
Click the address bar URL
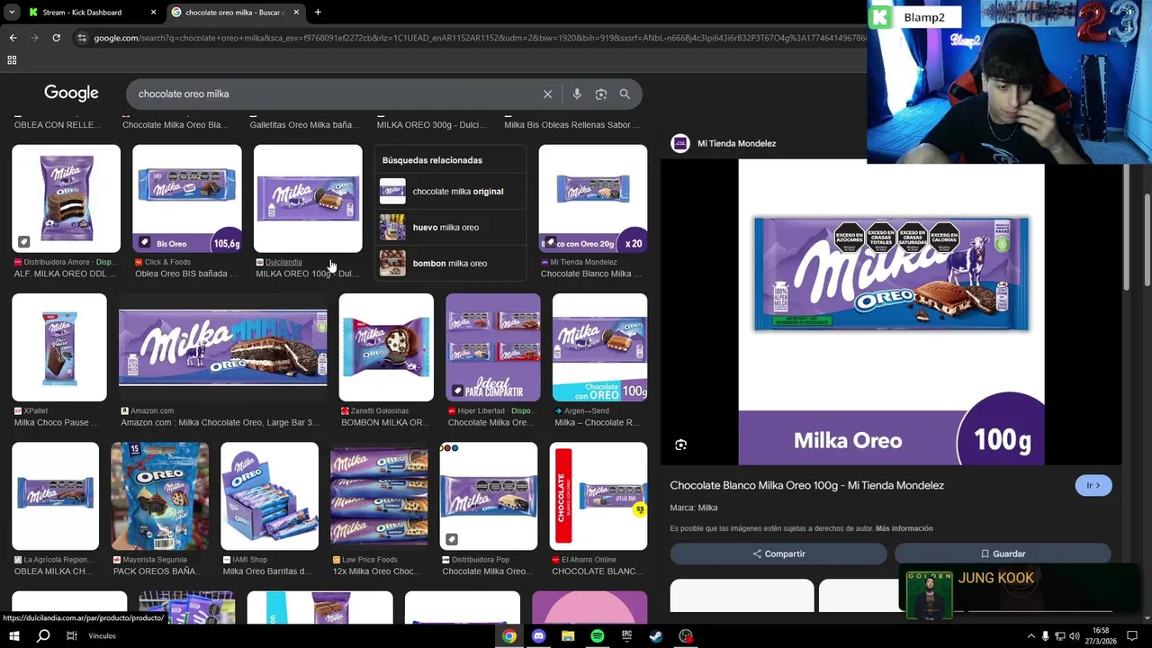(479, 38)
